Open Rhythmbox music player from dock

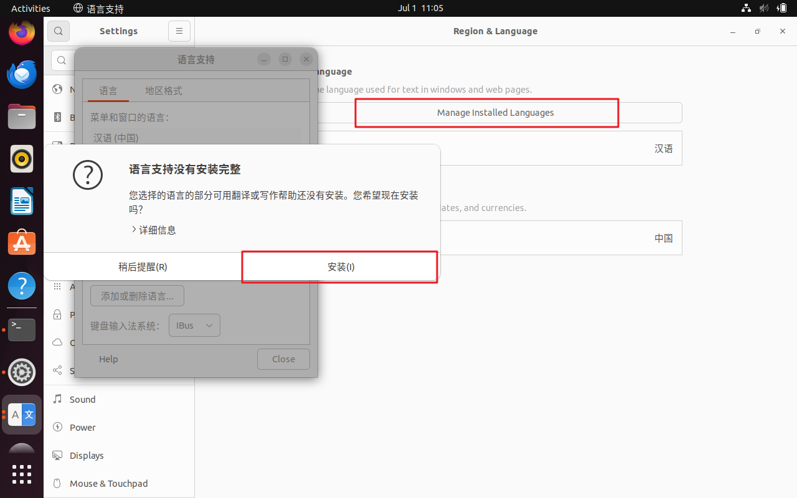click(22, 159)
